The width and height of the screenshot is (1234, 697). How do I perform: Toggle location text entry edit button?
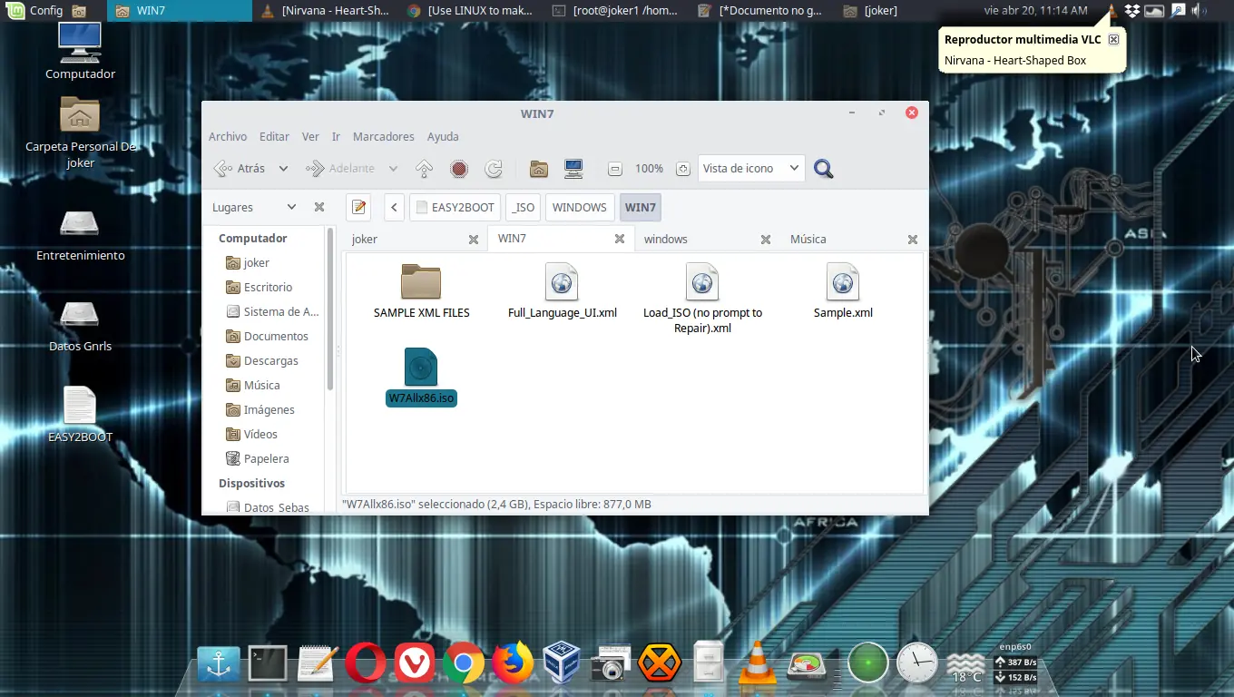click(358, 207)
